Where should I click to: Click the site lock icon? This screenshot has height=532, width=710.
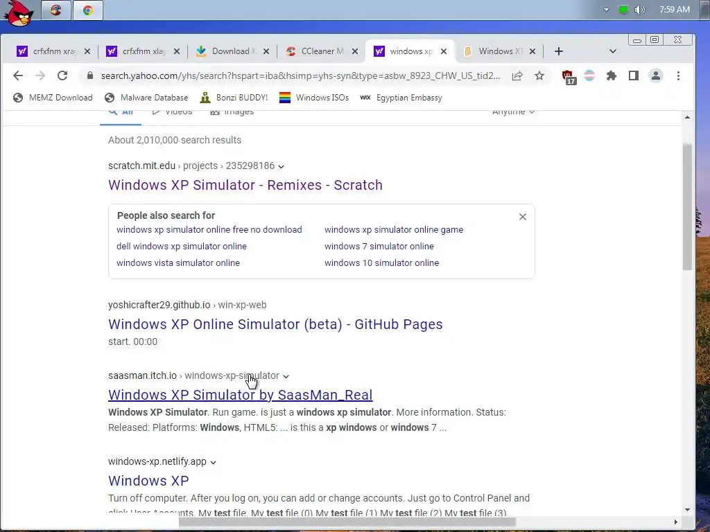pyautogui.click(x=90, y=76)
